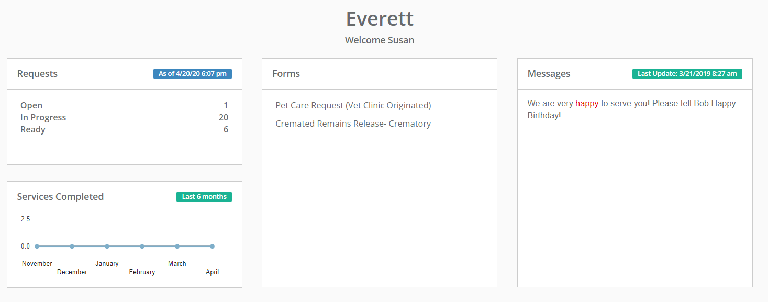Click the 'Last Update: 3/21/2019 8:27 am' badge
This screenshot has width=768, height=302.
pyautogui.click(x=687, y=74)
